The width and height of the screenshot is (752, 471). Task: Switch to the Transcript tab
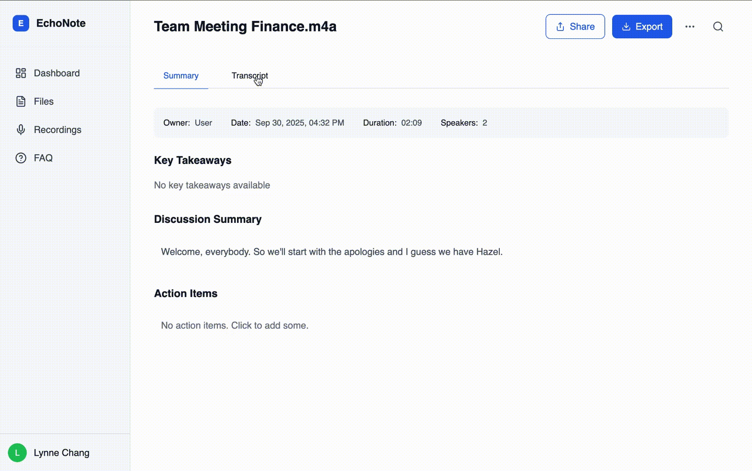(250, 75)
